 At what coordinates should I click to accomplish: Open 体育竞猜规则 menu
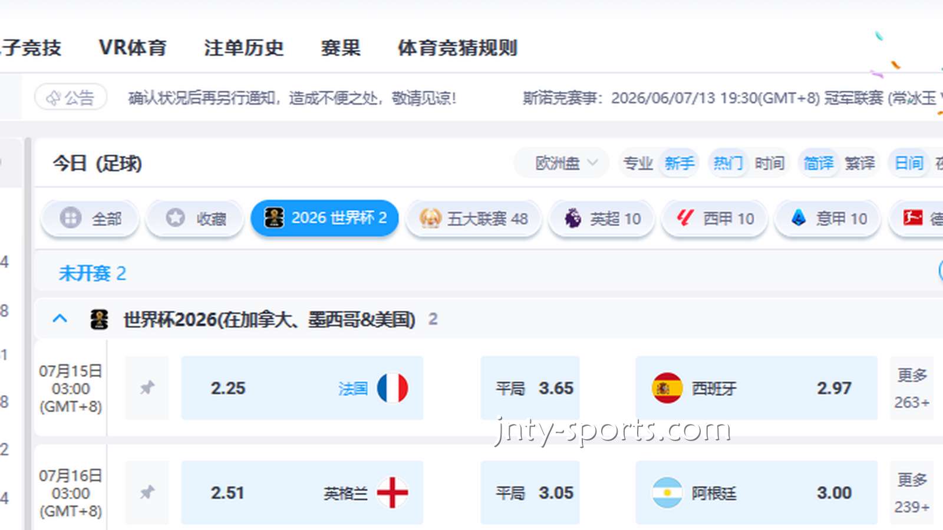coord(458,48)
